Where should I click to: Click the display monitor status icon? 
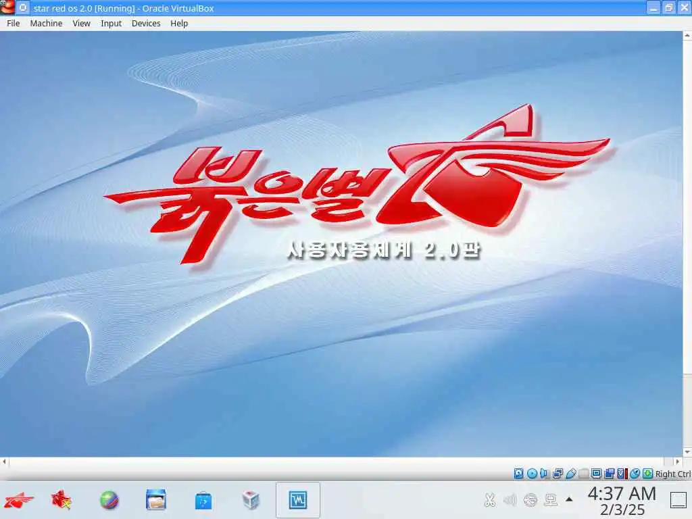point(596,474)
